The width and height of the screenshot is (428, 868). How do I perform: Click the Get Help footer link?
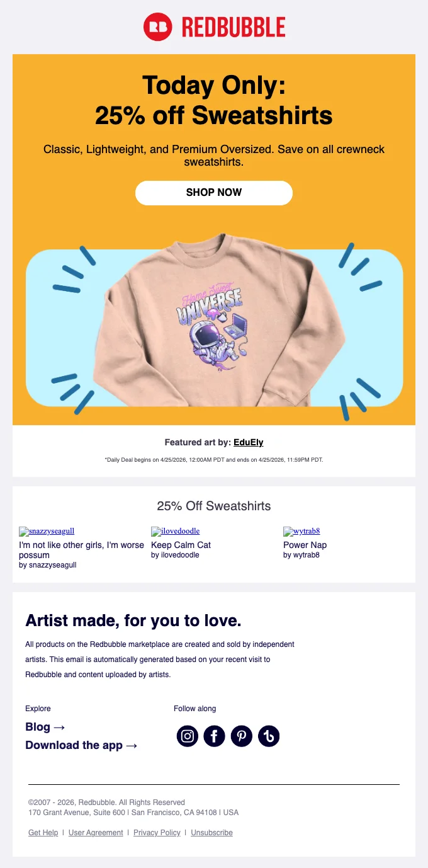(43, 833)
